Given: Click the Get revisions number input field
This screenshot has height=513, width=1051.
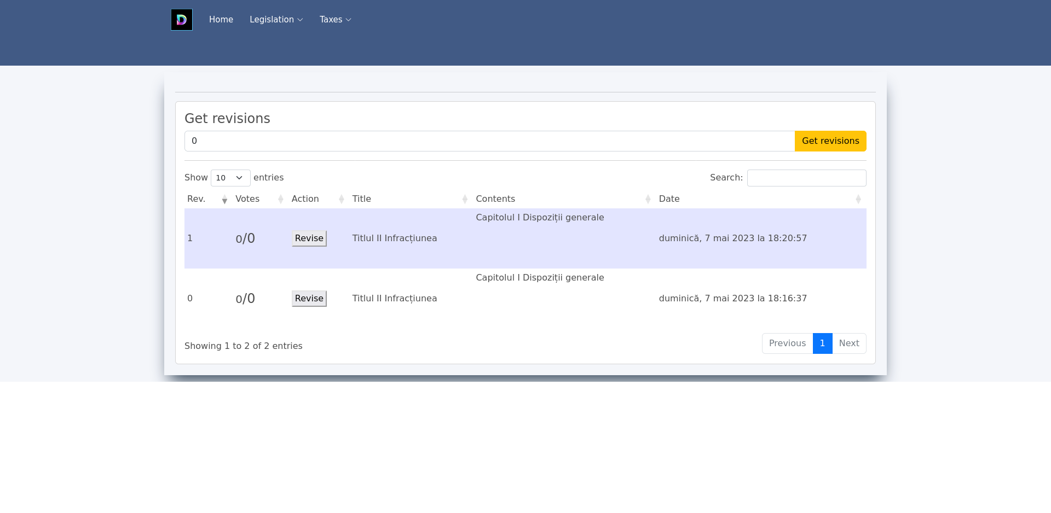Looking at the screenshot, I should coord(489,141).
